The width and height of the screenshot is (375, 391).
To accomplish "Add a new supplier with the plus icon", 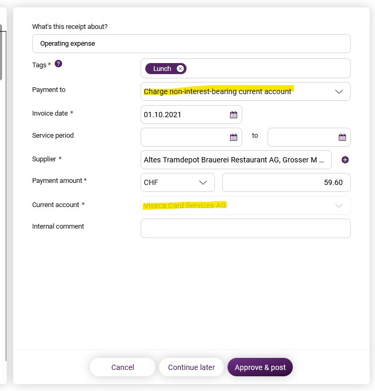I will (x=345, y=160).
